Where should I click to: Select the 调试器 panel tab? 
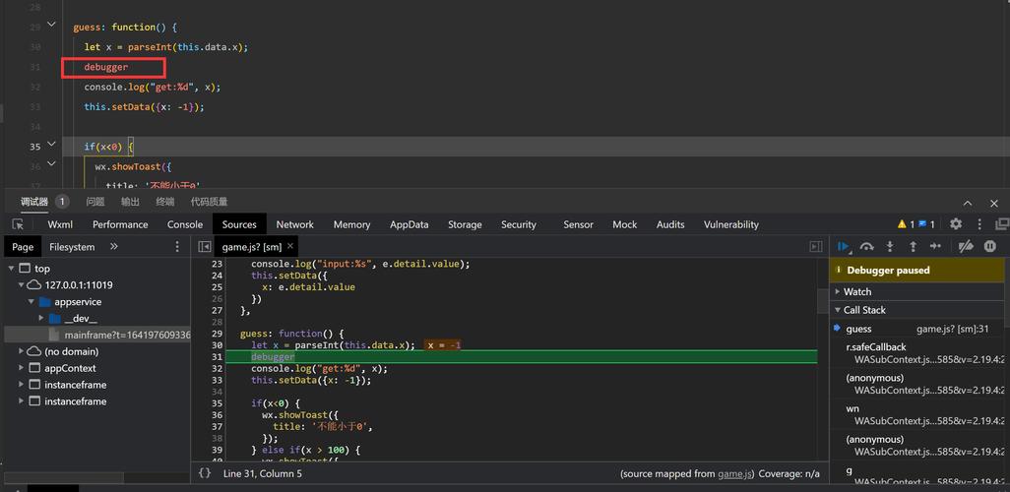point(34,202)
